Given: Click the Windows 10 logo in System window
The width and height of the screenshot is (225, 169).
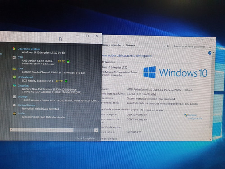Looking at the screenshot, I should 175,73.
